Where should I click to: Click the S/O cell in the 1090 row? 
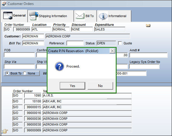[18, 95]
